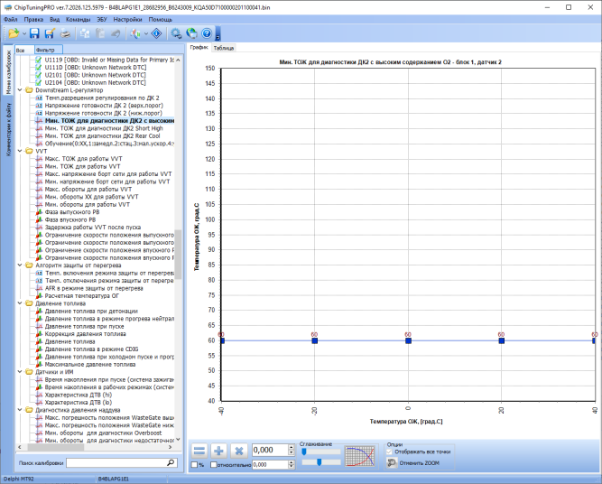
Task: Enable the относительно checkbox
Action: click(214, 465)
